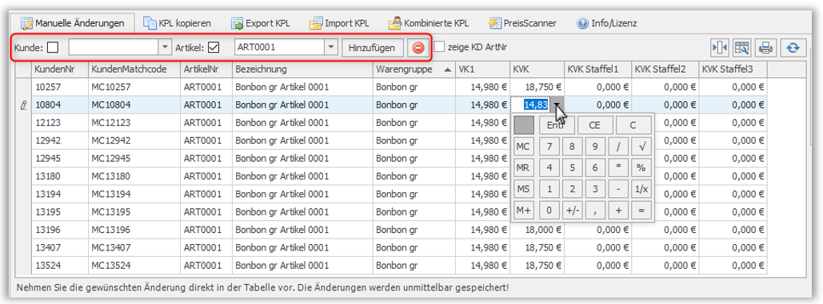Switch to the Manuelle Änderungen tab

point(73,23)
